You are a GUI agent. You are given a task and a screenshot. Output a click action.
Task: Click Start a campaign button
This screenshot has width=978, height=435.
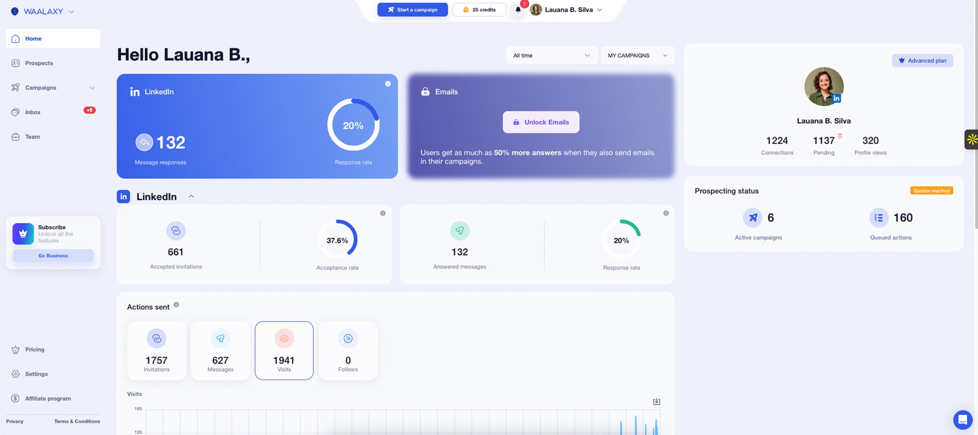tap(413, 10)
